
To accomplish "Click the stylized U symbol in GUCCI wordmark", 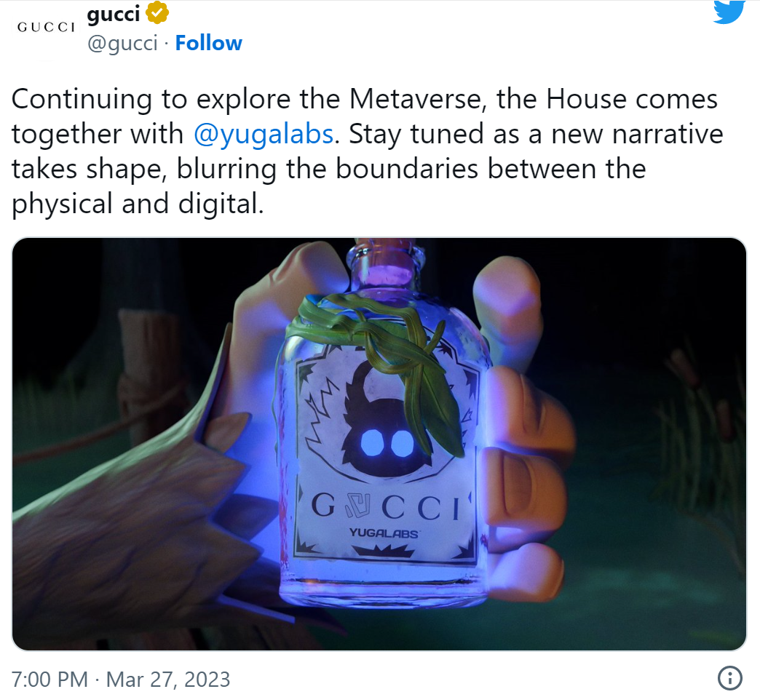I will 357,506.
